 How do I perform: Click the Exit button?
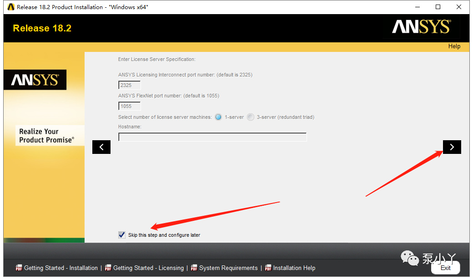click(446, 268)
